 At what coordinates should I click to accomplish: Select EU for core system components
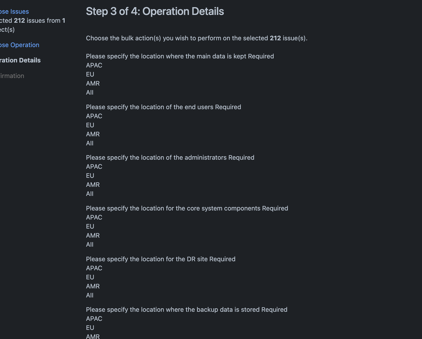pyautogui.click(x=90, y=226)
